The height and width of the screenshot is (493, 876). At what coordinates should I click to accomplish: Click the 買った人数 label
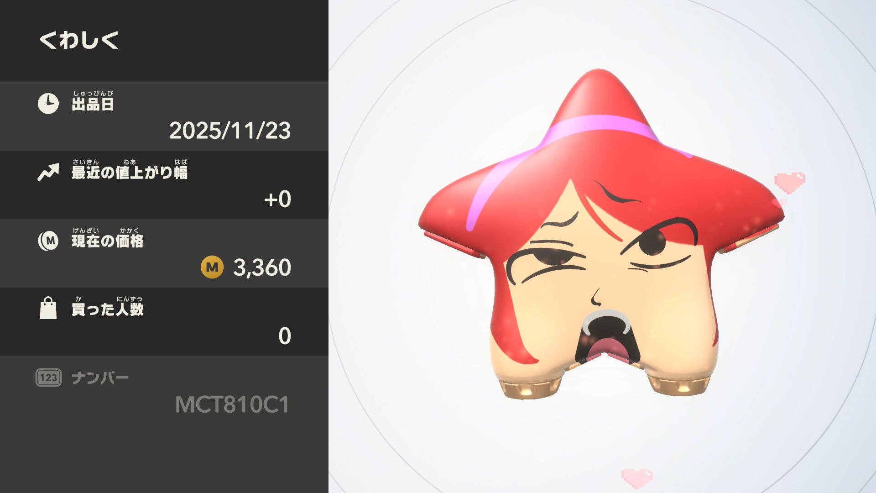tap(108, 306)
